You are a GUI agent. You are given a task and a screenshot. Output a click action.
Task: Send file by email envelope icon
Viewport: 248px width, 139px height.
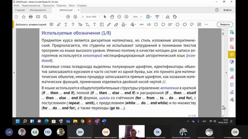tap(38, 17)
